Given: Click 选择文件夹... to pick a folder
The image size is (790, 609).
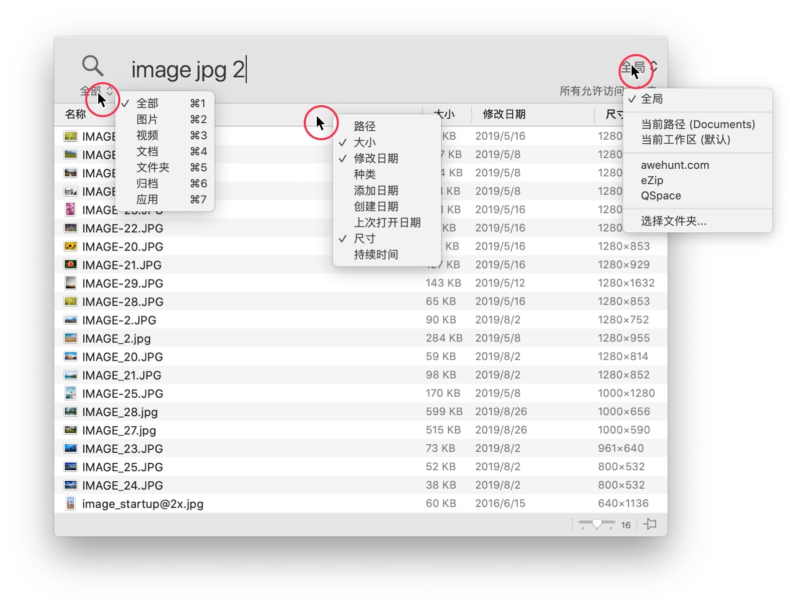Looking at the screenshot, I should [x=673, y=221].
